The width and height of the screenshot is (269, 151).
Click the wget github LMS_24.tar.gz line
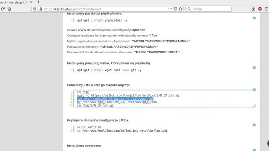click(x=128, y=95)
